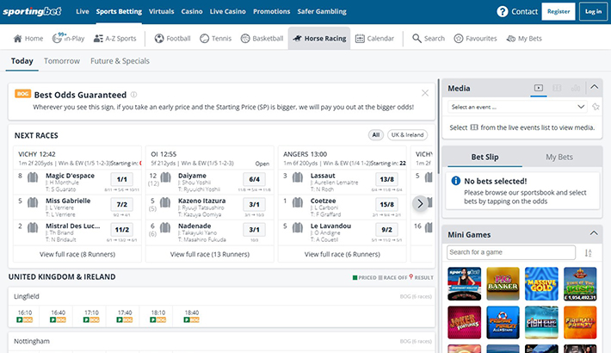
Task: Show info about Best Odds Guaranteed
Action: [x=133, y=95]
